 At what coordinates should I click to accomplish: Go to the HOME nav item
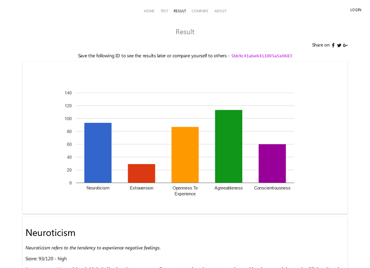(149, 11)
